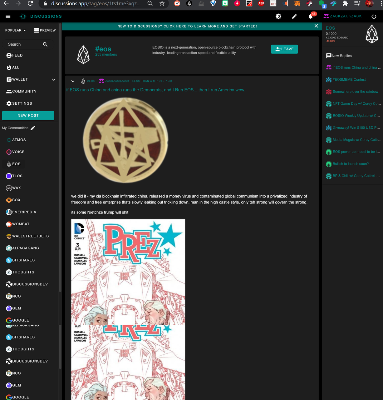Screen dimensions: 383x400
Task: Click the LEAVE community button
Action: (284, 49)
